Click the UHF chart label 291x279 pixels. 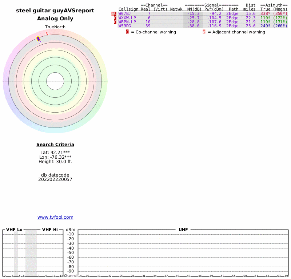point(183,230)
